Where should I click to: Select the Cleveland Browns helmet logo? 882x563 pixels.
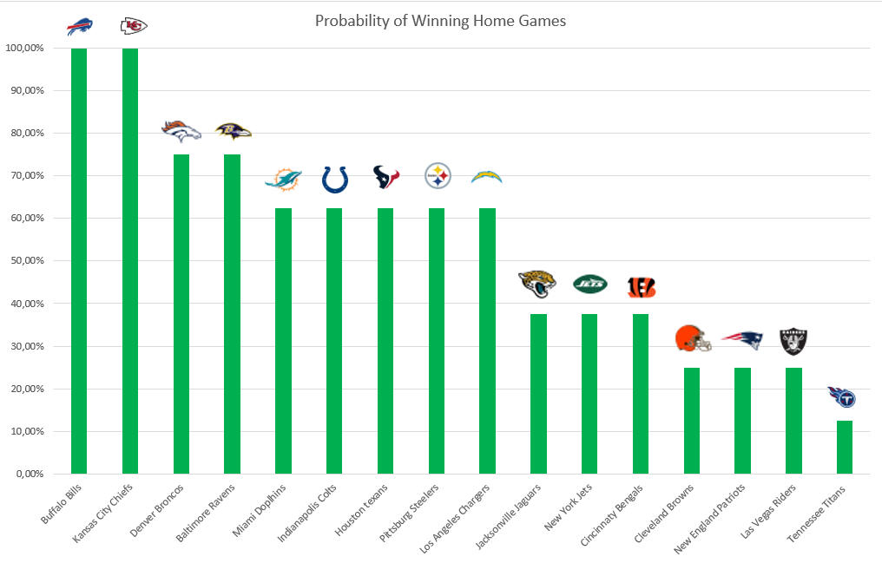point(693,337)
